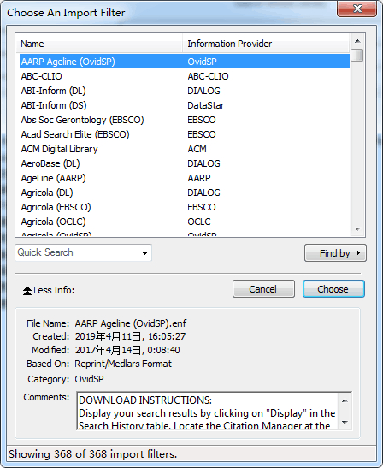Select AgeLine (AARP) filter entry
Screen dimensions: 383x468
tap(185, 178)
